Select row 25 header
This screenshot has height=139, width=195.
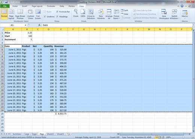(x=2, y=114)
